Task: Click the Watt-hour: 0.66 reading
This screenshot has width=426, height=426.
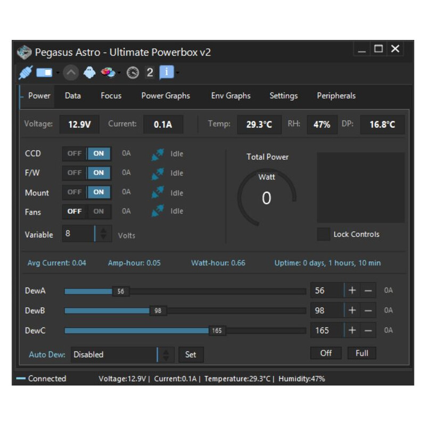Action: 218,263
